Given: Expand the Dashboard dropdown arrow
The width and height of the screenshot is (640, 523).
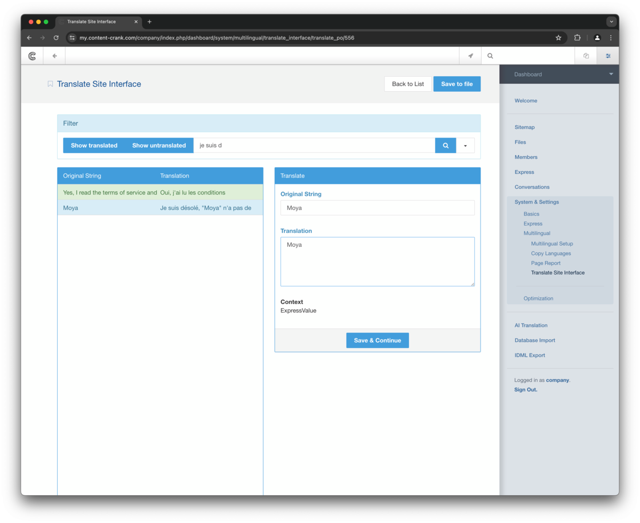Looking at the screenshot, I should [611, 74].
